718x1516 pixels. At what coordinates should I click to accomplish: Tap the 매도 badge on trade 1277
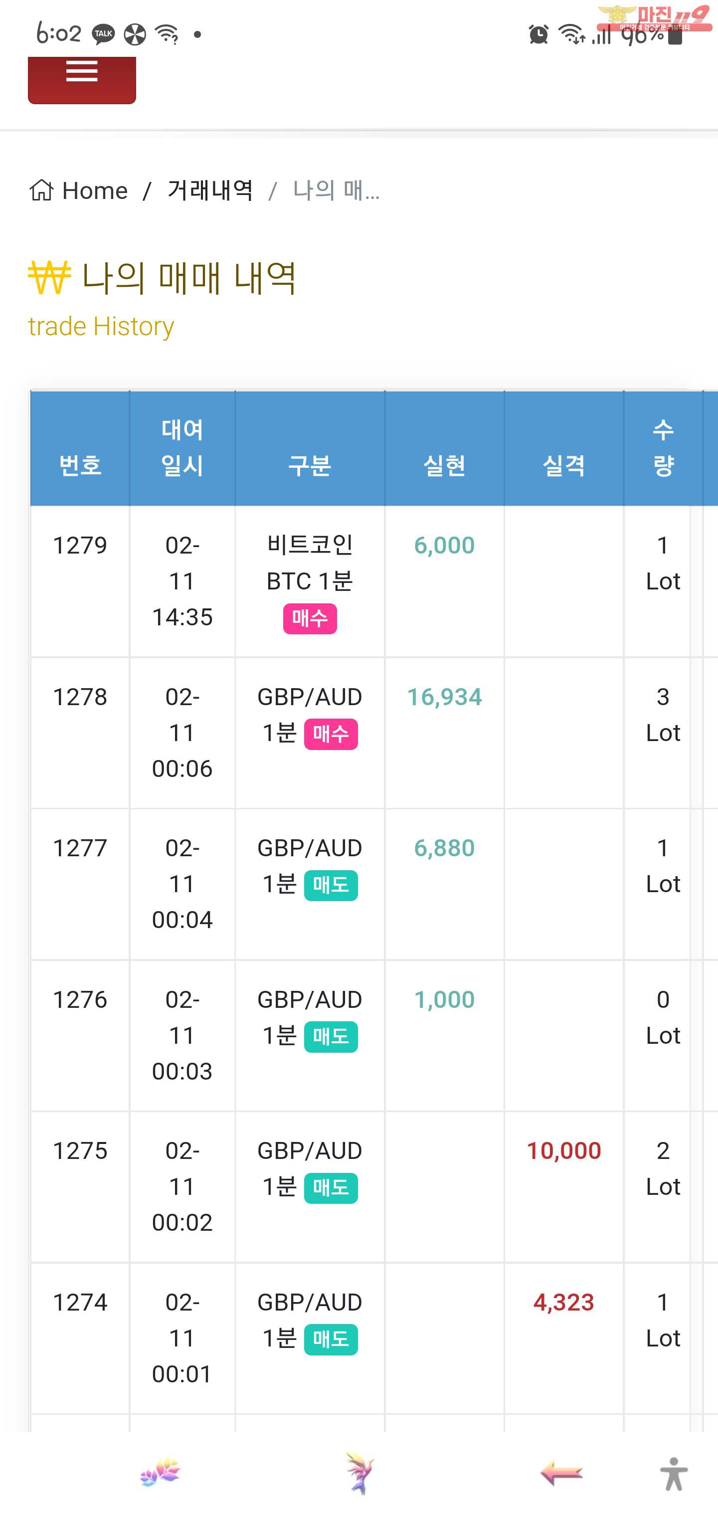[x=331, y=885]
